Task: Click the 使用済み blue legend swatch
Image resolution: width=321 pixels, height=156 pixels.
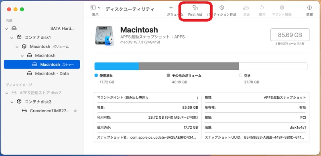Action: pos(96,75)
